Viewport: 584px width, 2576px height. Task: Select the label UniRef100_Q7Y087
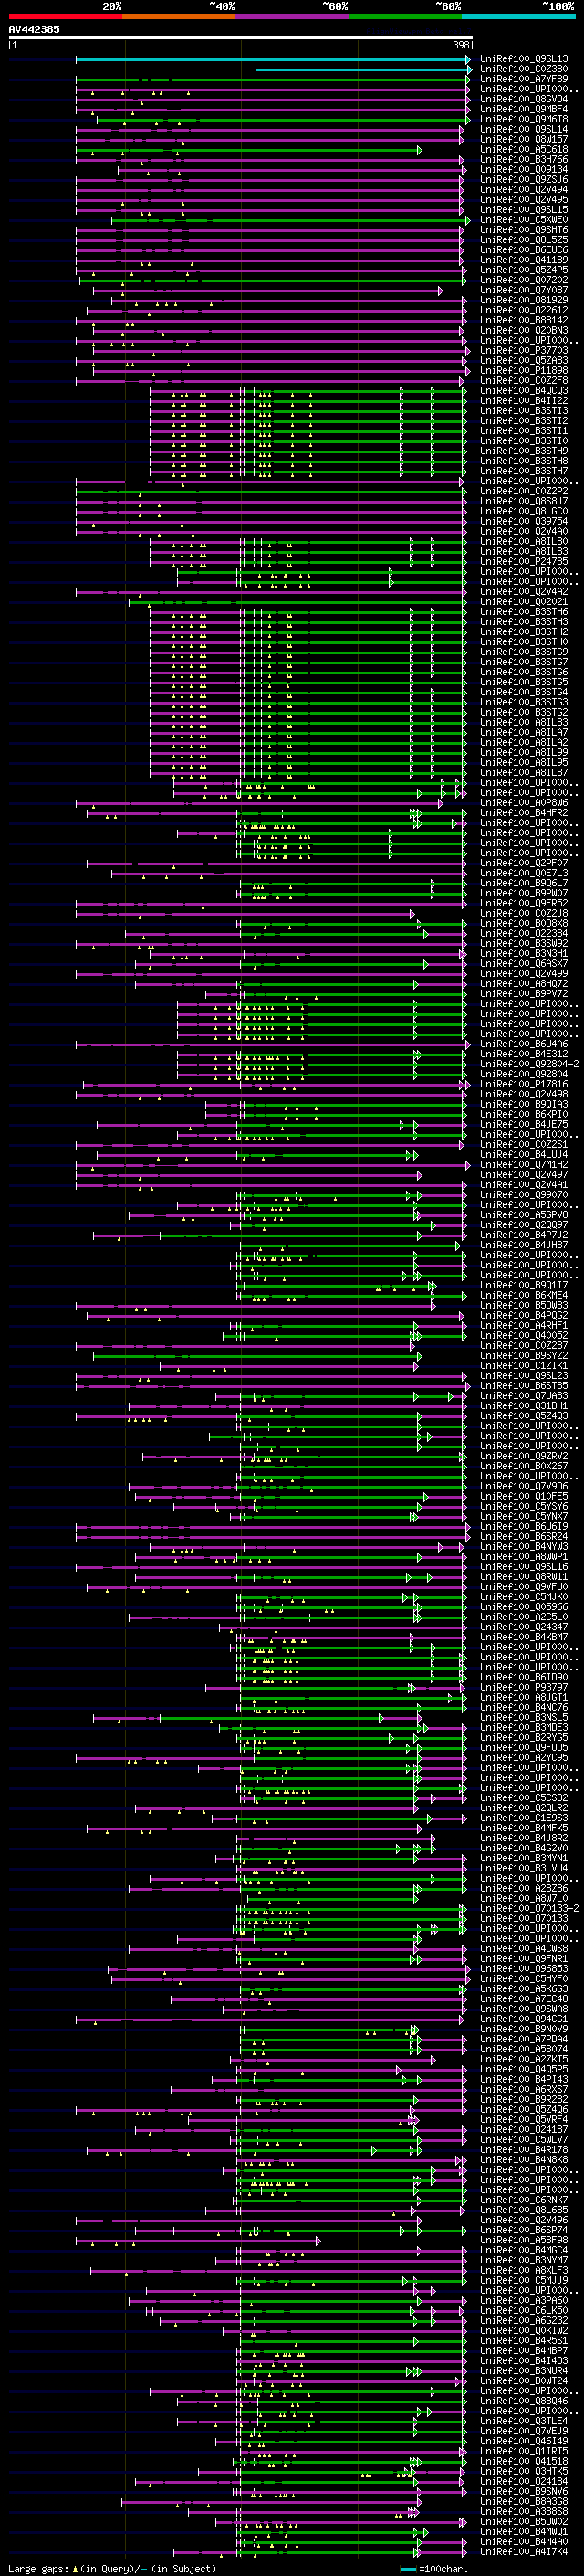pos(524,290)
